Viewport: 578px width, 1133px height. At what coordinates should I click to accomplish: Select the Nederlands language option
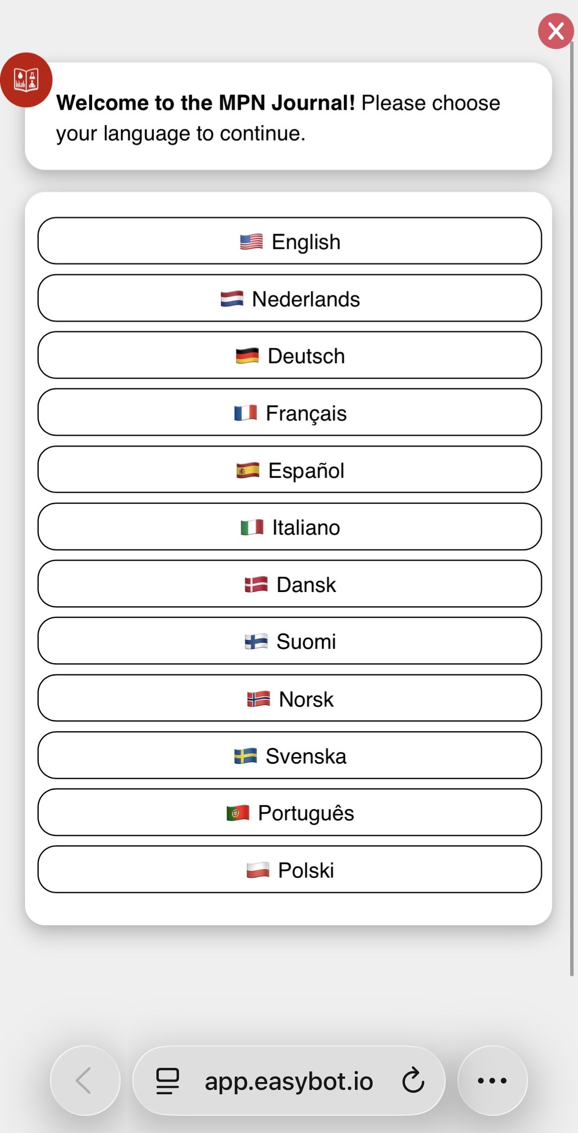[x=290, y=298]
